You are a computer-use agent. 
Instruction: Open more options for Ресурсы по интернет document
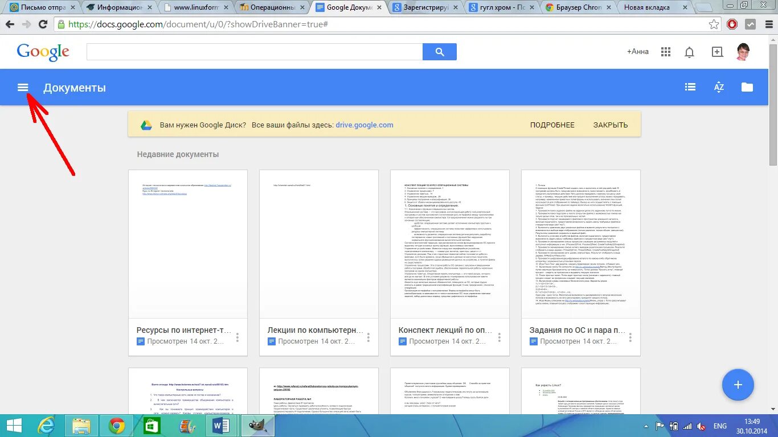(x=238, y=337)
